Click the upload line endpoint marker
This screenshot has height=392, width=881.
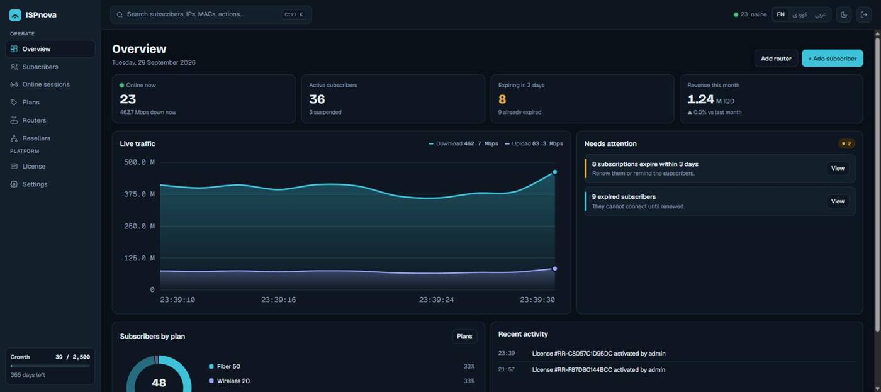point(554,269)
